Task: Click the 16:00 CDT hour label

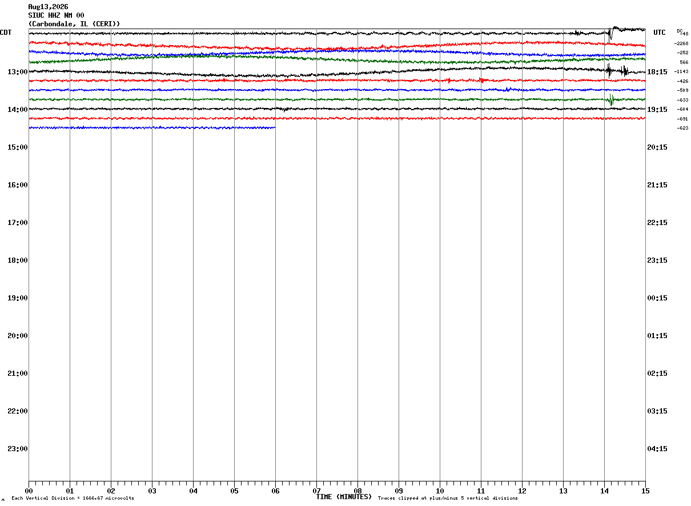Action: tap(17, 185)
